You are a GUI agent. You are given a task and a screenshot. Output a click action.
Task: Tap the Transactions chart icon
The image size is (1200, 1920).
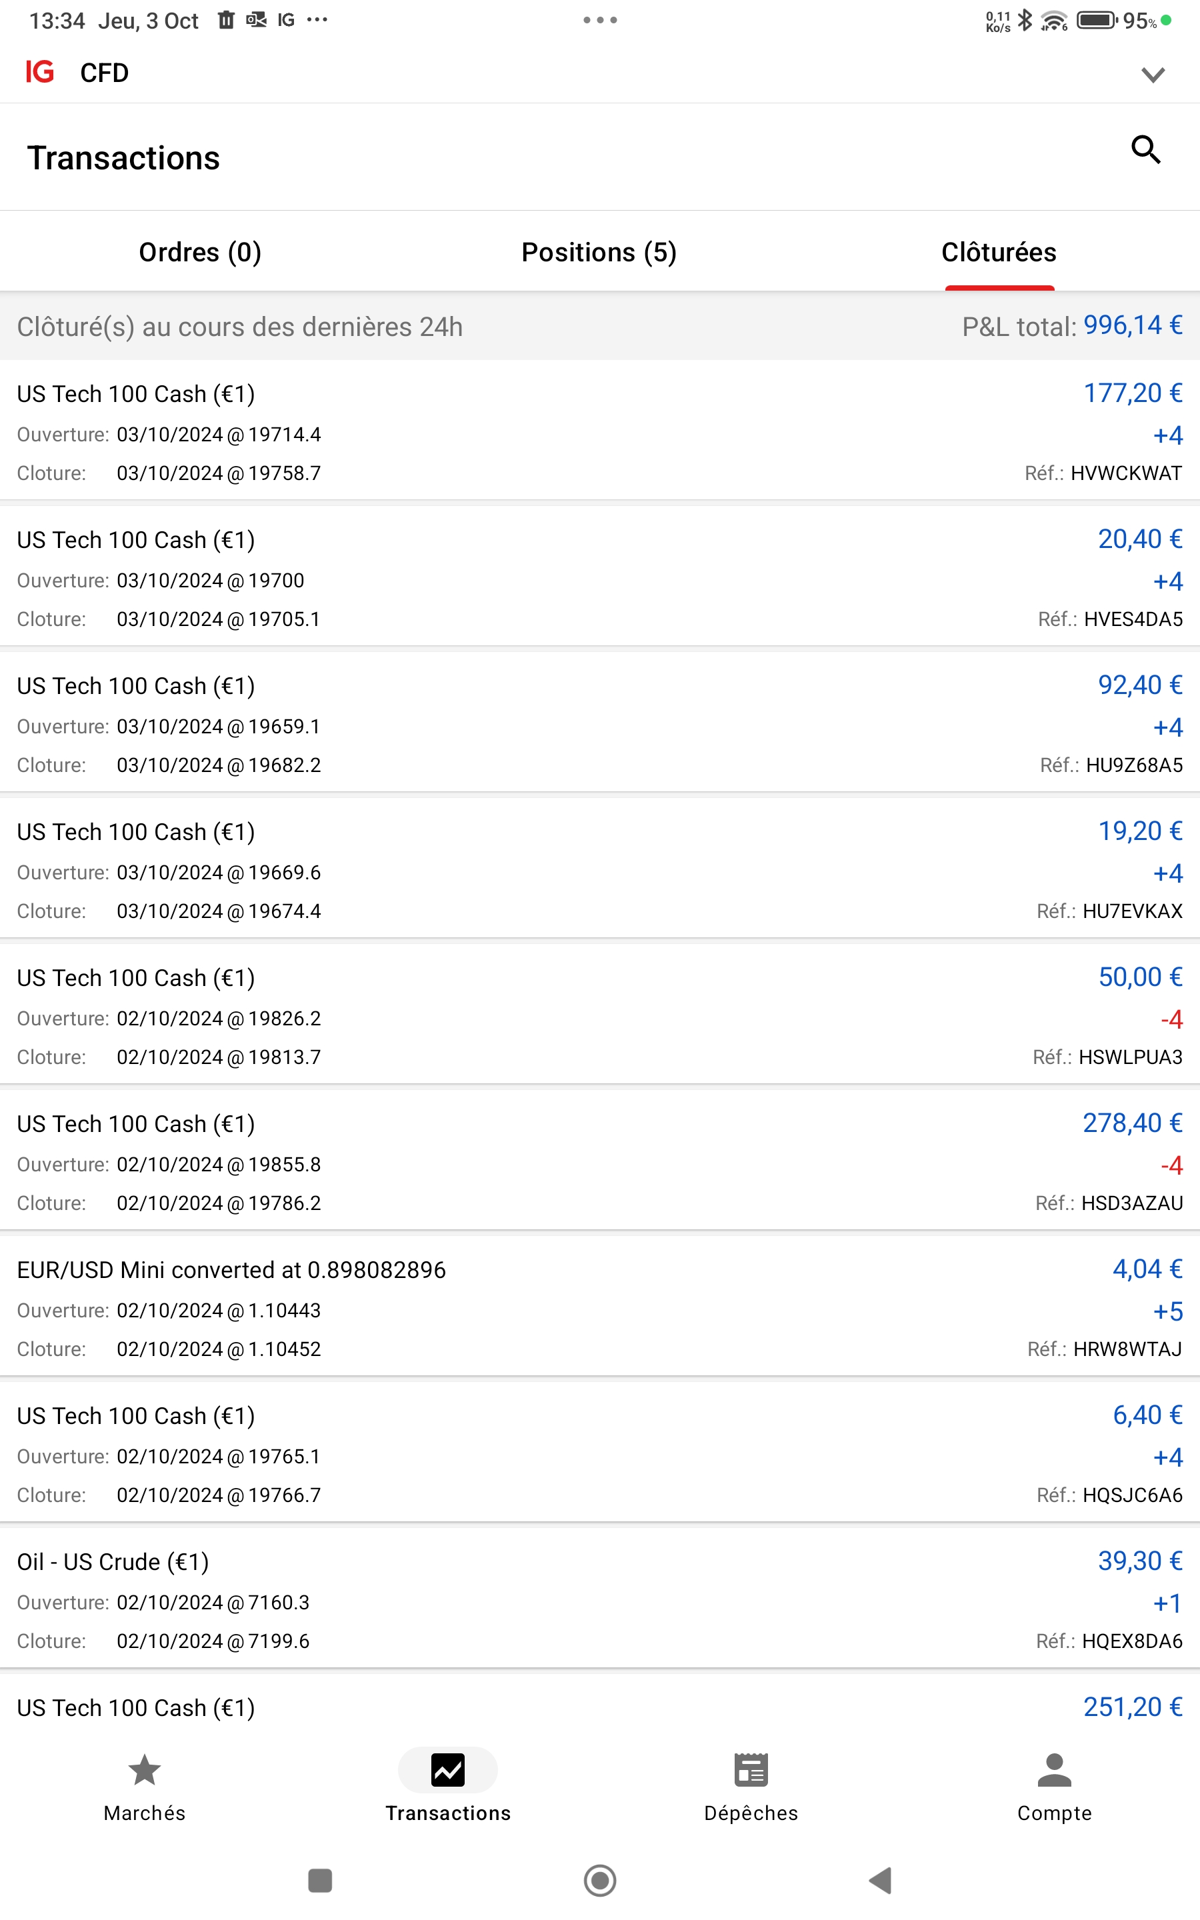[447, 1770]
